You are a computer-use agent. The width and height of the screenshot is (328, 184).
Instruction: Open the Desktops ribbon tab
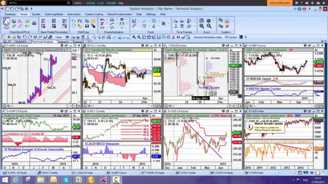click(x=10, y=14)
